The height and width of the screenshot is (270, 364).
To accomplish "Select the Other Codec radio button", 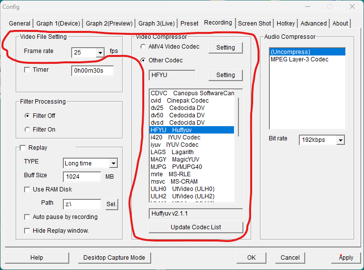I will [143, 60].
